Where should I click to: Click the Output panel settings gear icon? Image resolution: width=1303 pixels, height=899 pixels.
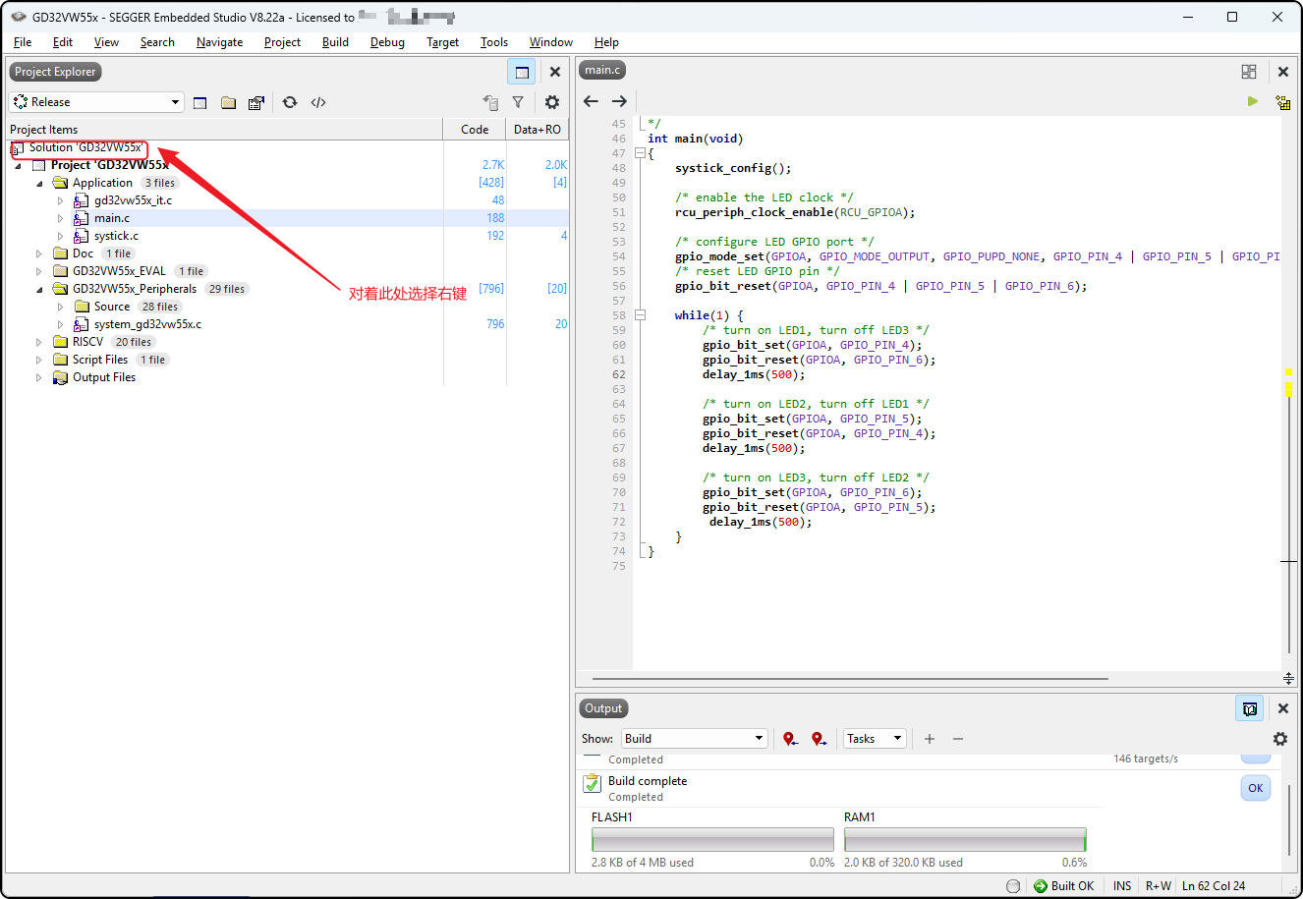[x=1279, y=739]
